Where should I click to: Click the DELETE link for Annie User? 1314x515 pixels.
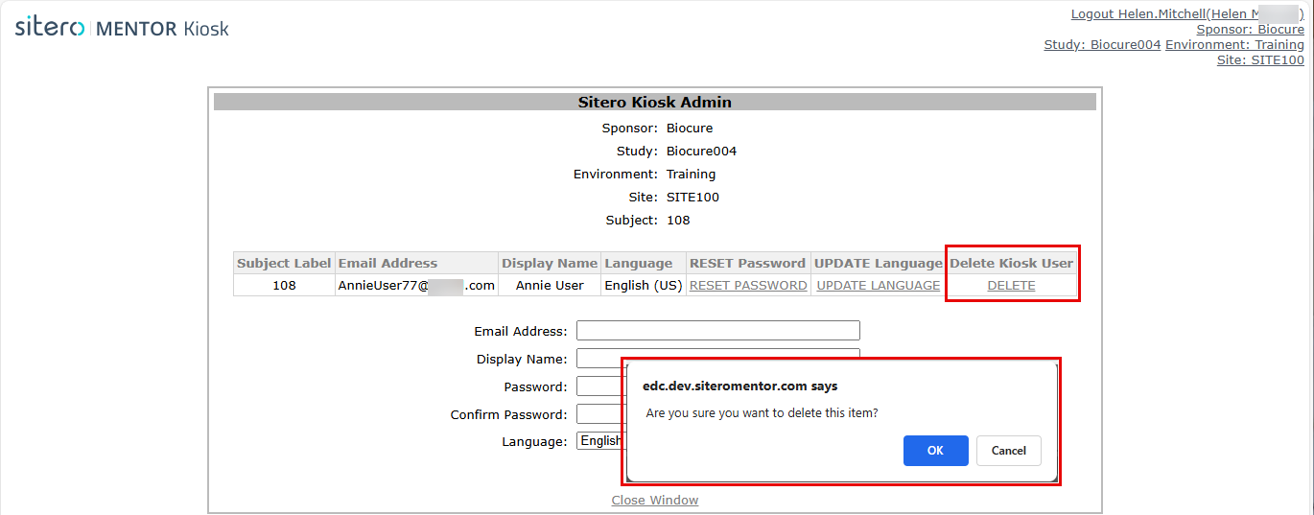(x=1011, y=286)
